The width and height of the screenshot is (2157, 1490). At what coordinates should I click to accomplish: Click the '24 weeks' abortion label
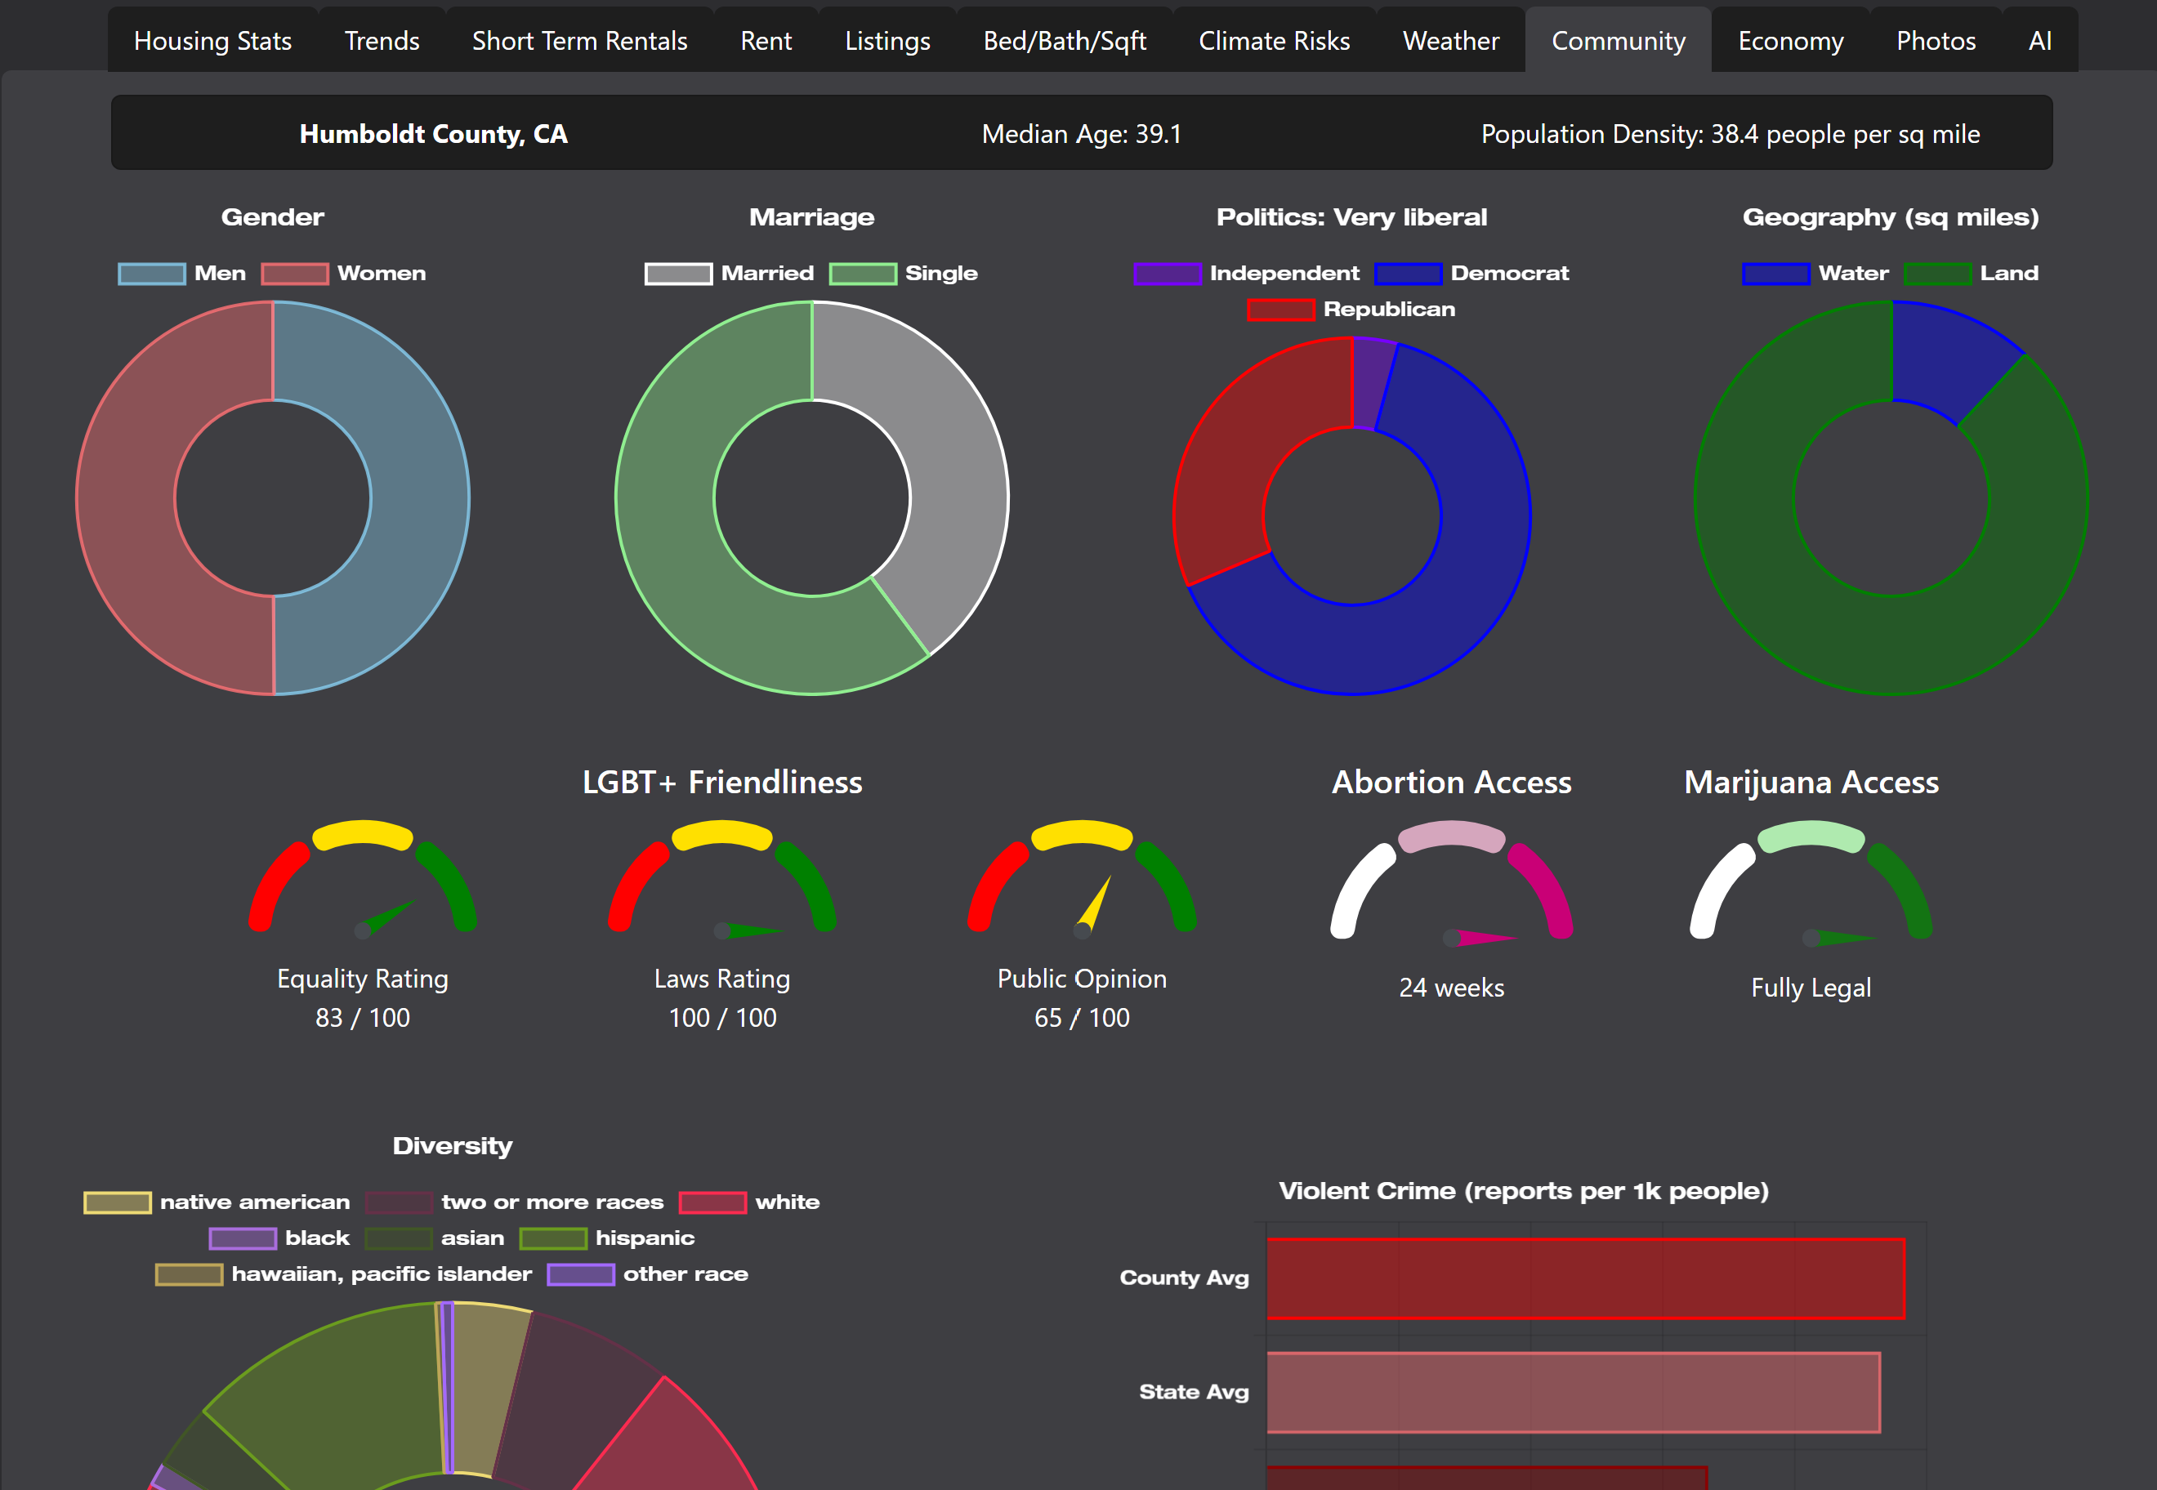(x=1451, y=988)
